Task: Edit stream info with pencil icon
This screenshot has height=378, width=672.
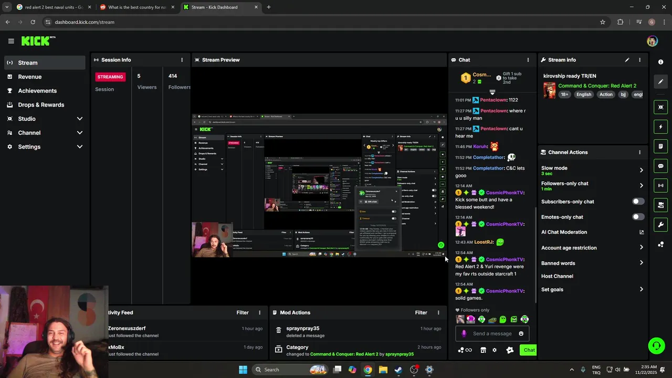Action: (x=627, y=60)
